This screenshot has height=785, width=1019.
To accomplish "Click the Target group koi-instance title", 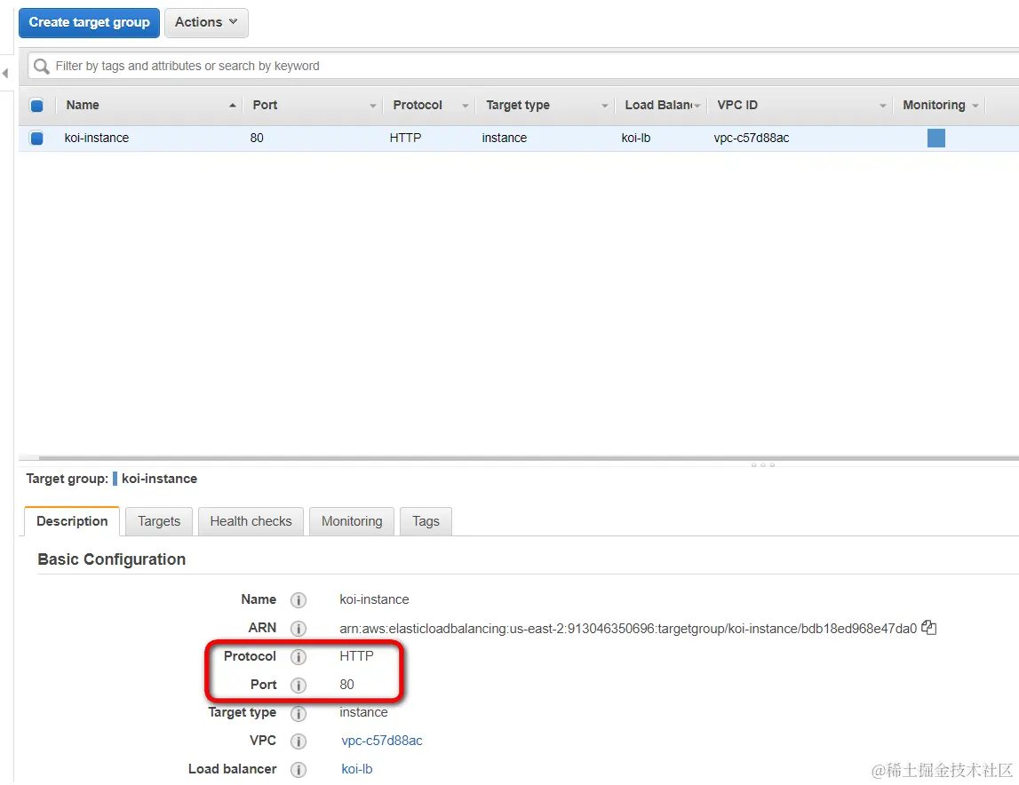I will coord(112,479).
